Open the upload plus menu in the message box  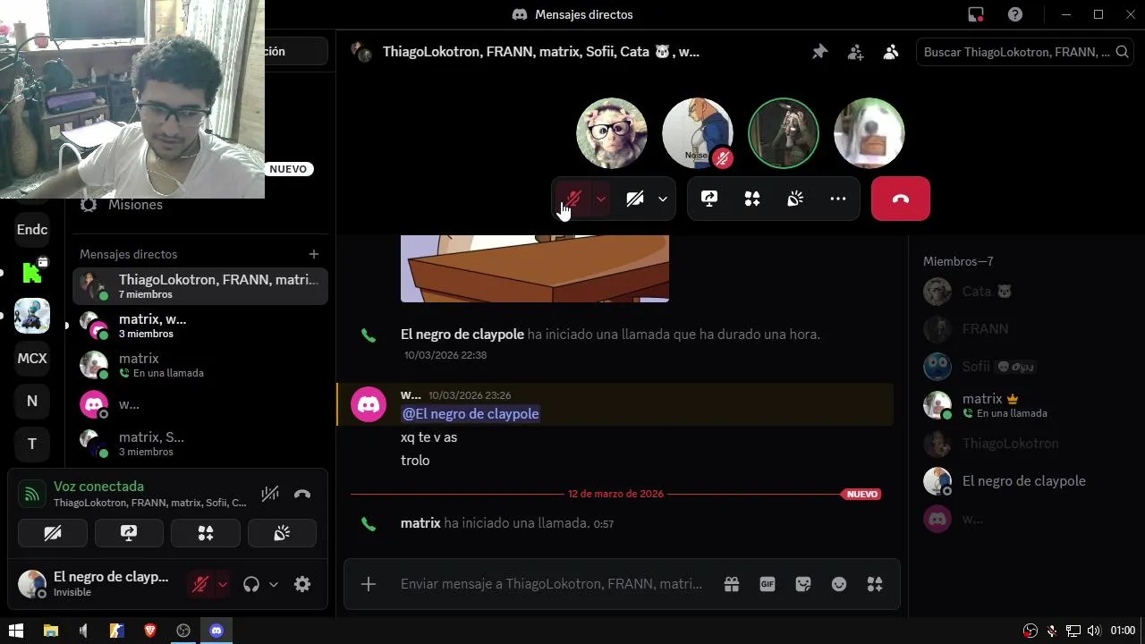point(369,584)
